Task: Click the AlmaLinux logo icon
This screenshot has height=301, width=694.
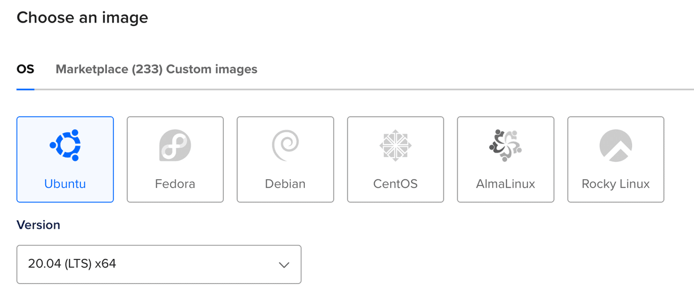Action: click(x=505, y=146)
